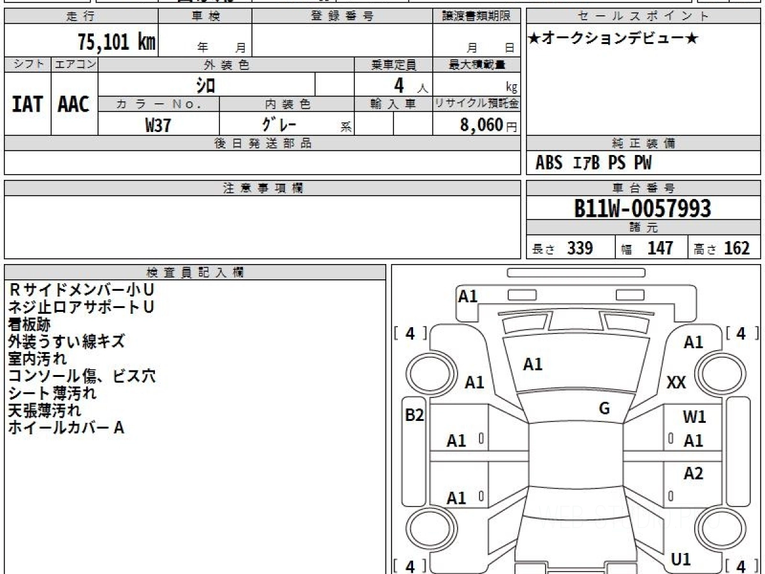The width and height of the screenshot is (765, 574).
Task: Click the AAC air conditioner value
Action: [74, 105]
